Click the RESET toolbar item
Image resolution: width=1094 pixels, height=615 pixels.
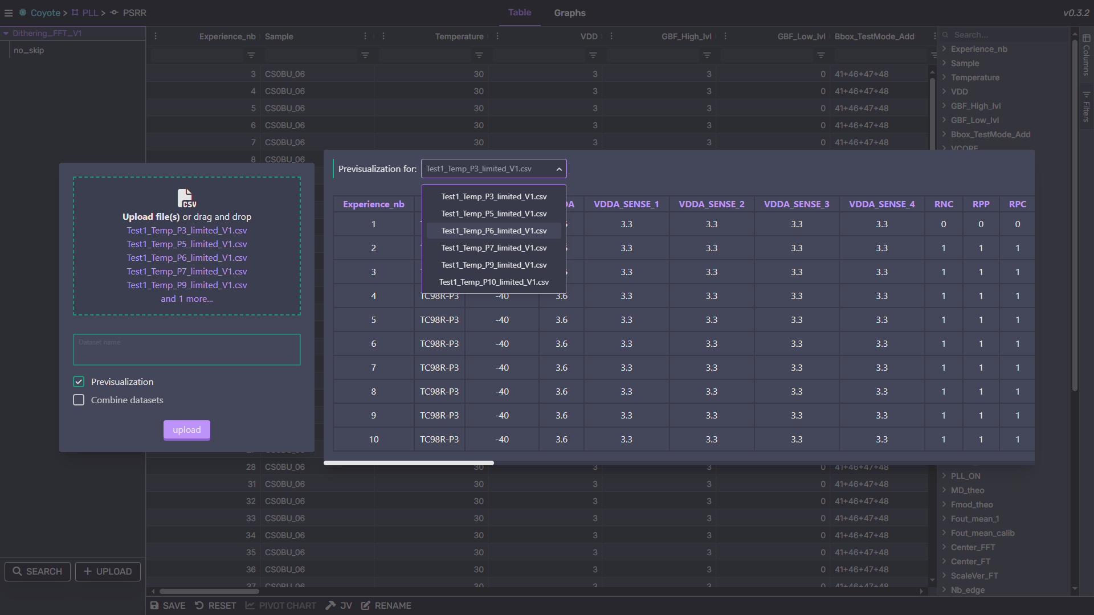pos(215,605)
